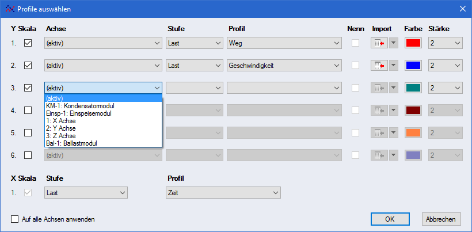
Task: Click the import icon in row 2
Action: point(379,66)
